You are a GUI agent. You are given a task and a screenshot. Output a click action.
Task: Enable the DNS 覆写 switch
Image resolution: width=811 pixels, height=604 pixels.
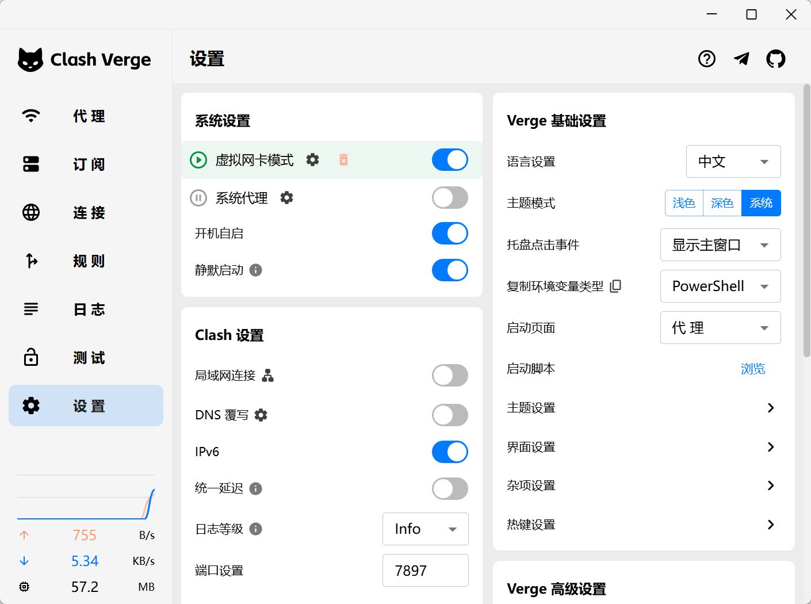click(x=450, y=415)
